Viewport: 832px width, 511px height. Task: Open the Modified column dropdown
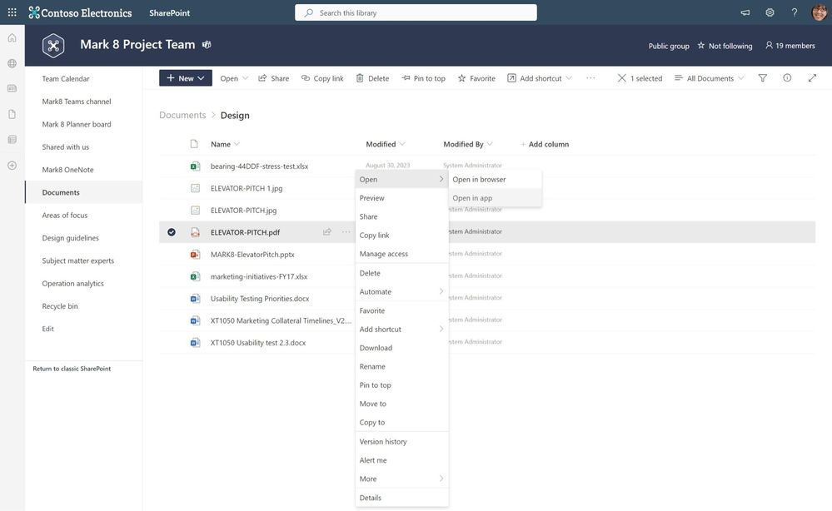402,144
